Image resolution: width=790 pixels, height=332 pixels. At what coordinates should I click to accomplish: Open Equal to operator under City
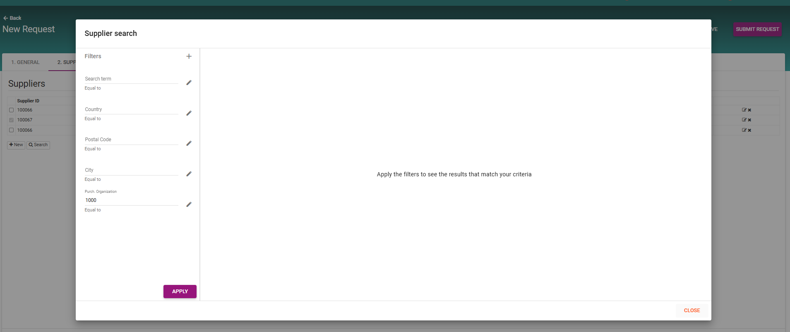point(93,179)
